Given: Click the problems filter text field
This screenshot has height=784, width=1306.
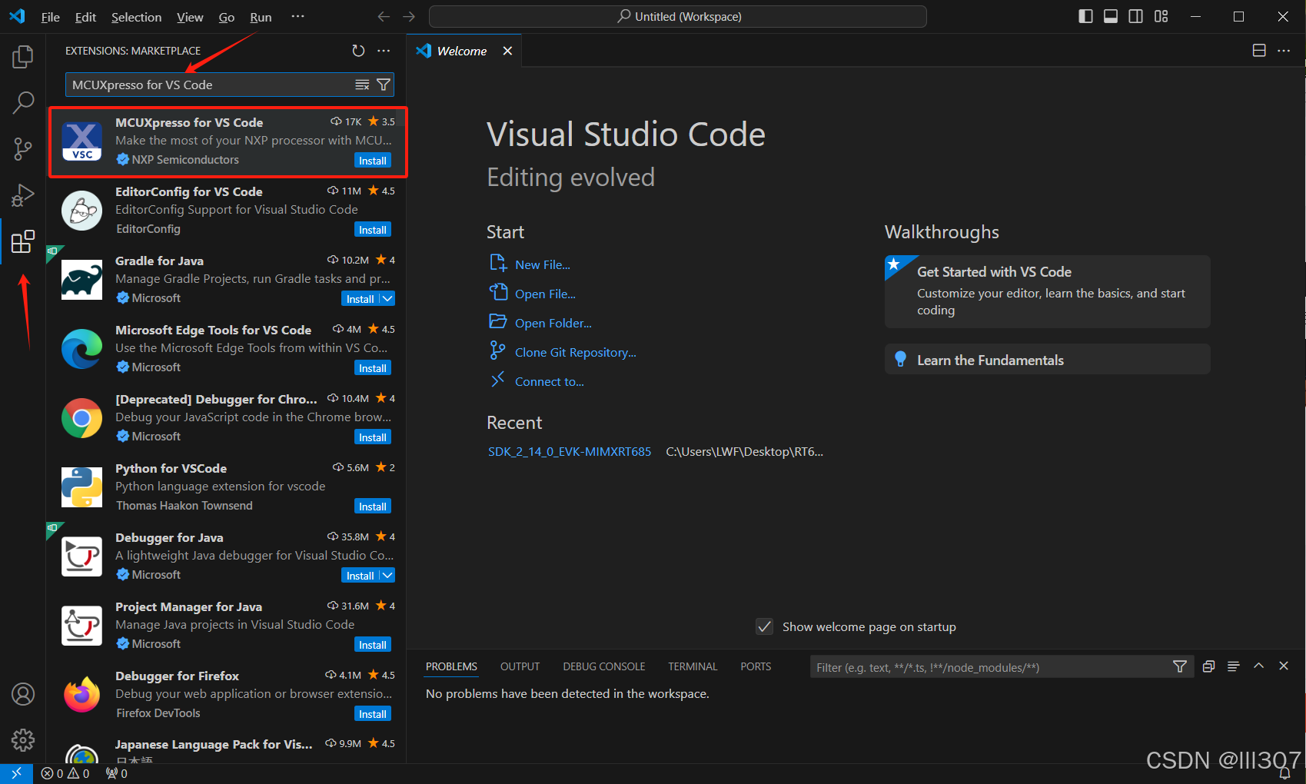Looking at the screenshot, I should [992, 667].
